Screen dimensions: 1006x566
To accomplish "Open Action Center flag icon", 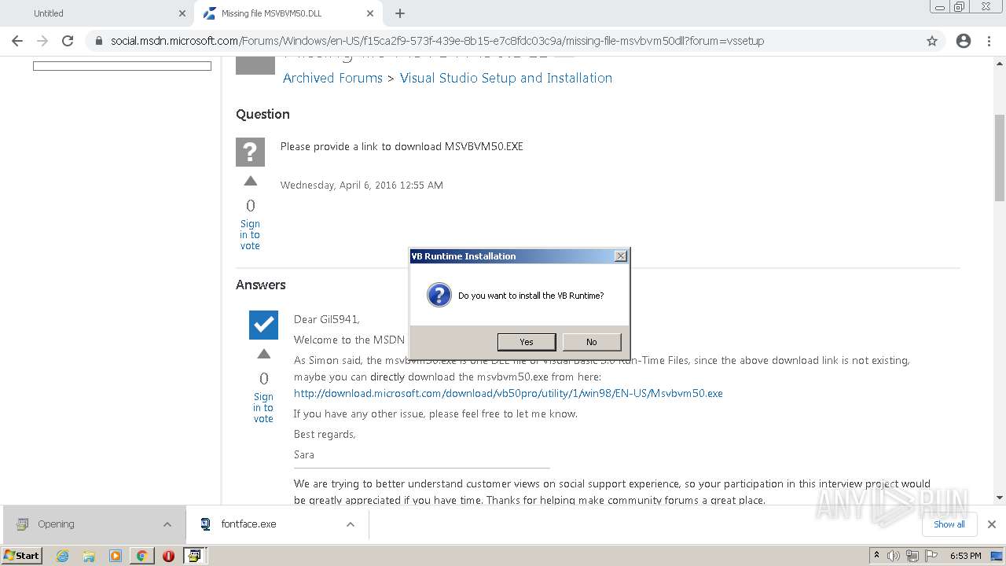I will (x=931, y=556).
